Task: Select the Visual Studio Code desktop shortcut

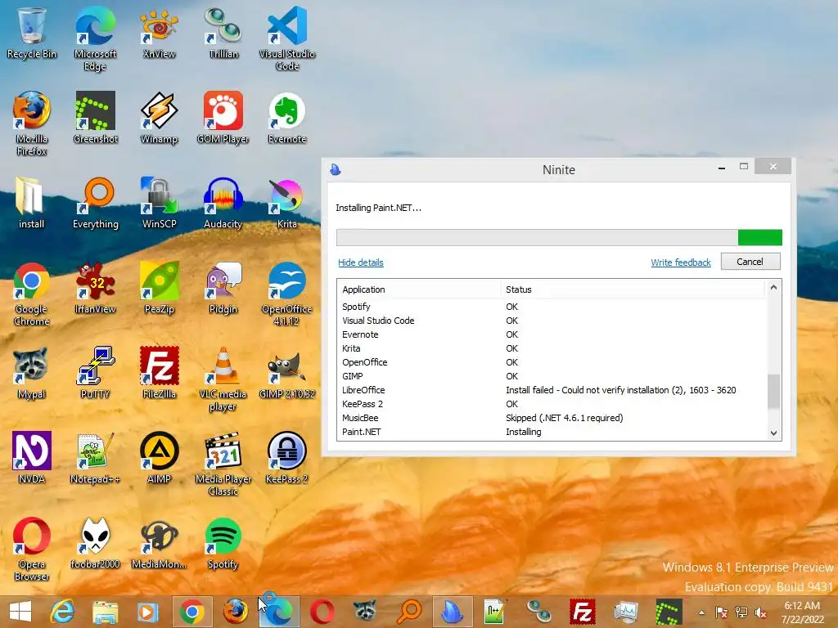Action: pos(287,38)
